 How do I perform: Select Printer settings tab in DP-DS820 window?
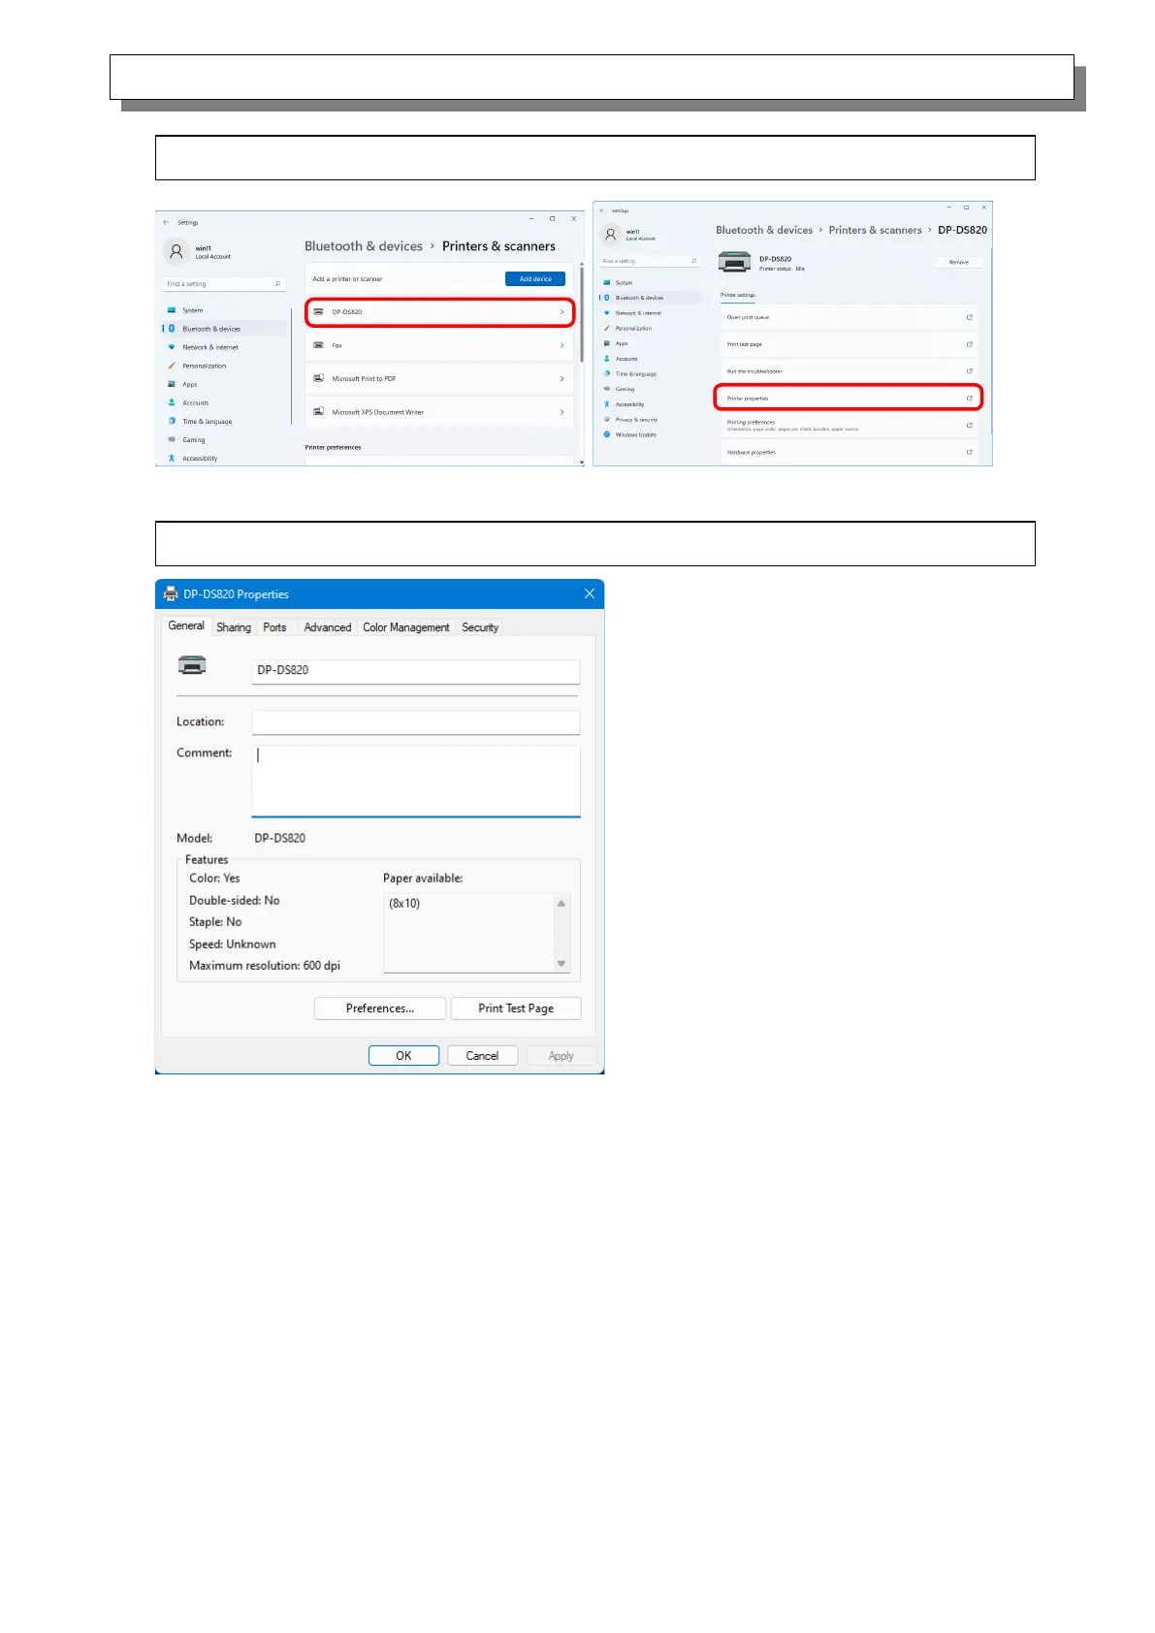coord(738,296)
